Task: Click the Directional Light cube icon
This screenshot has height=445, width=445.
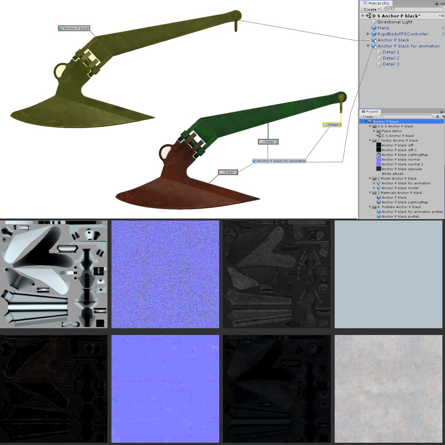Action: (x=374, y=22)
